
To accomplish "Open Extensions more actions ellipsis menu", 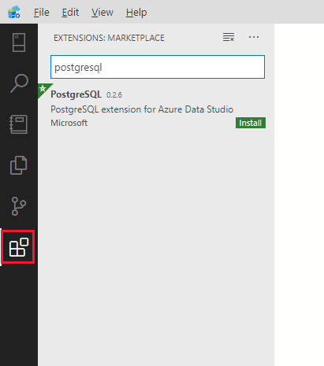I will pos(254,37).
